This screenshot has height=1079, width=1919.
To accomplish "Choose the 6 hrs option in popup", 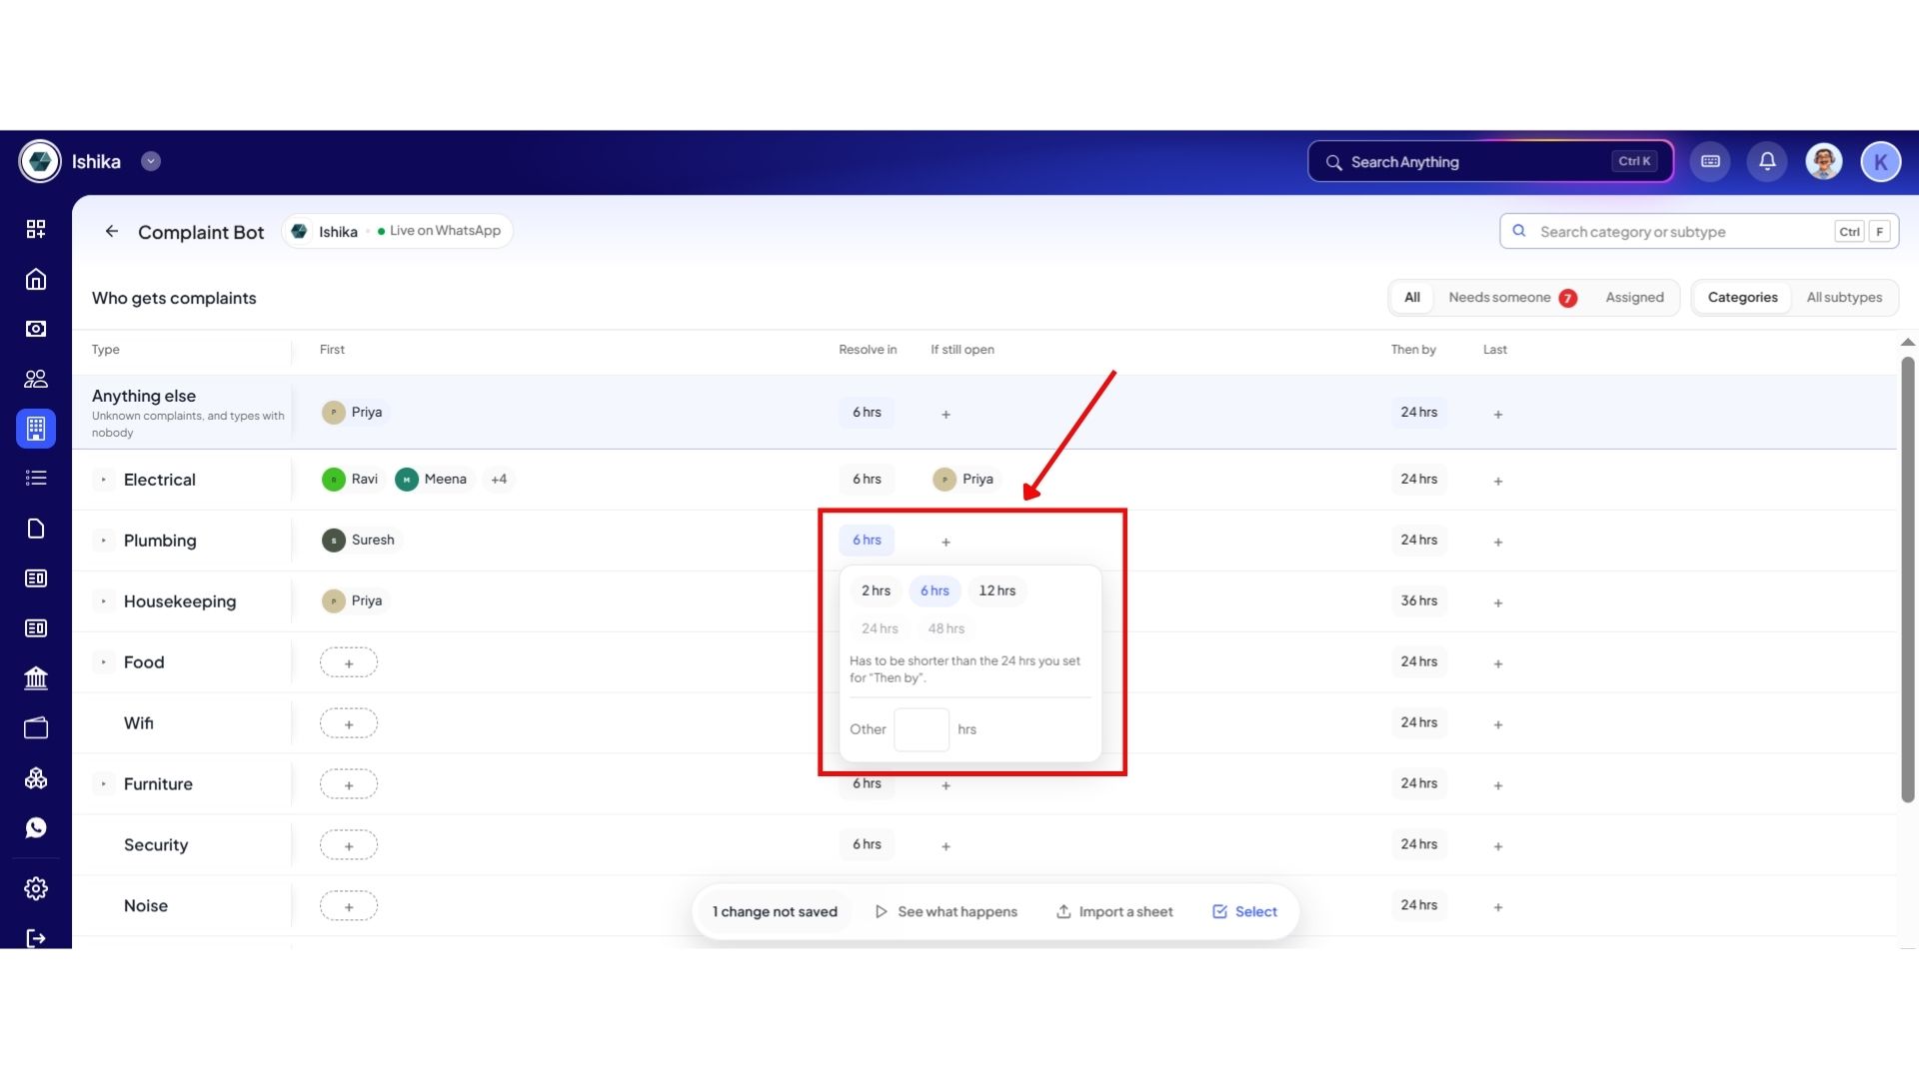I will 935,590.
